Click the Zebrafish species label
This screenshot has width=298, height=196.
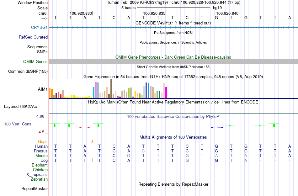coord(39,179)
